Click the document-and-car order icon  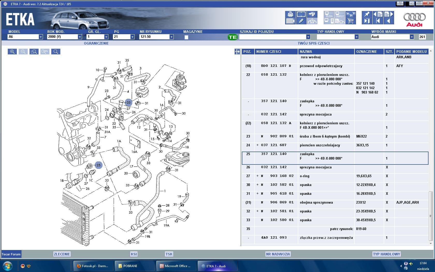[340, 21]
